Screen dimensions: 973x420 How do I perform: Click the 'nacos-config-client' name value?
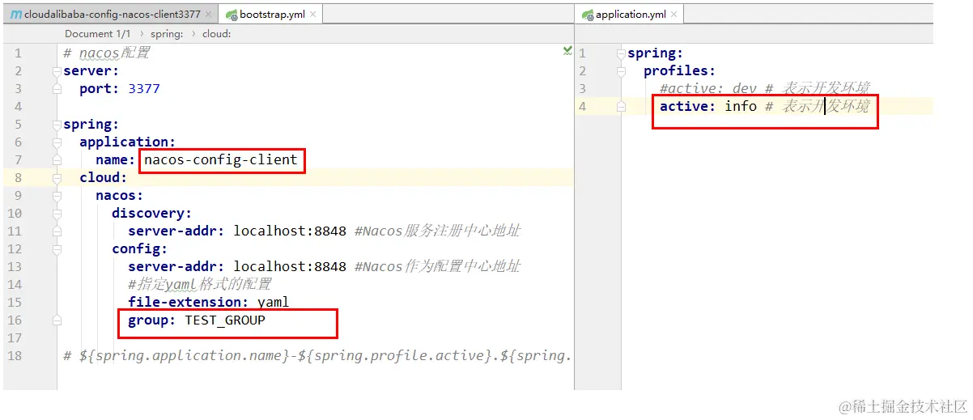[221, 160]
